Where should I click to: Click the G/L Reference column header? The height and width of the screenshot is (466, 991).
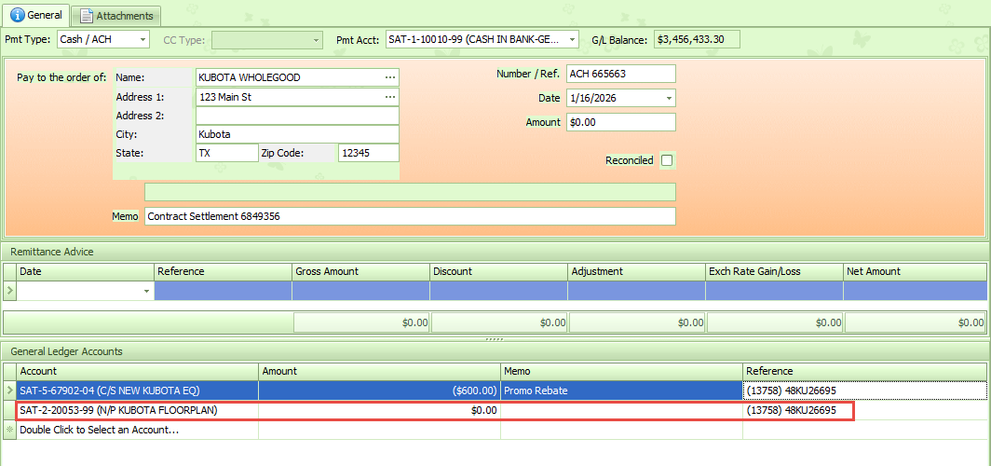(x=864, y=371)
